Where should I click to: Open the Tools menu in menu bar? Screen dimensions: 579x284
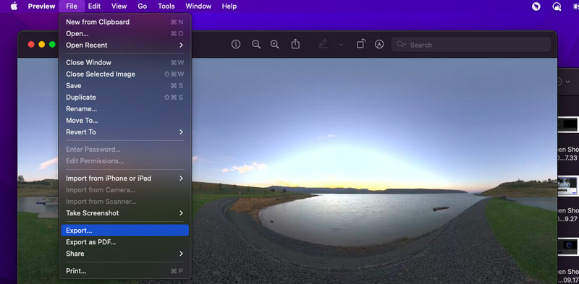click(166, 7)
